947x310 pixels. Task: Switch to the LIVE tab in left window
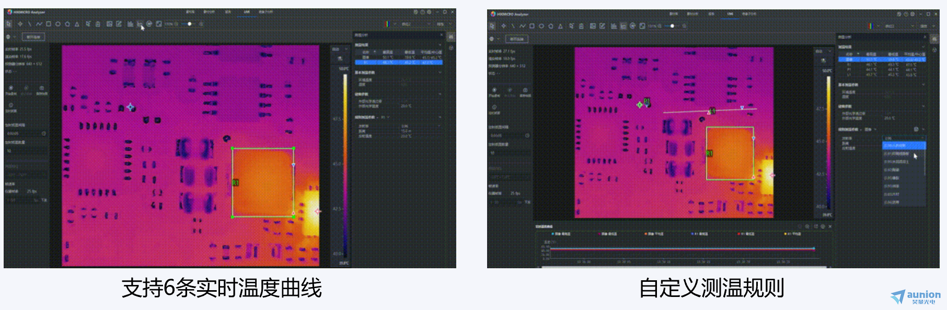pyautogui.click(x=247, y=11)
